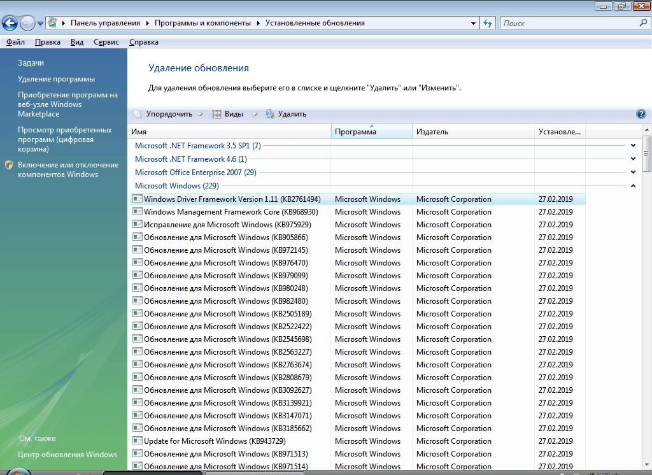Click the update icon for KB2505189 row
652x475 pixels.
click(138, 314)
